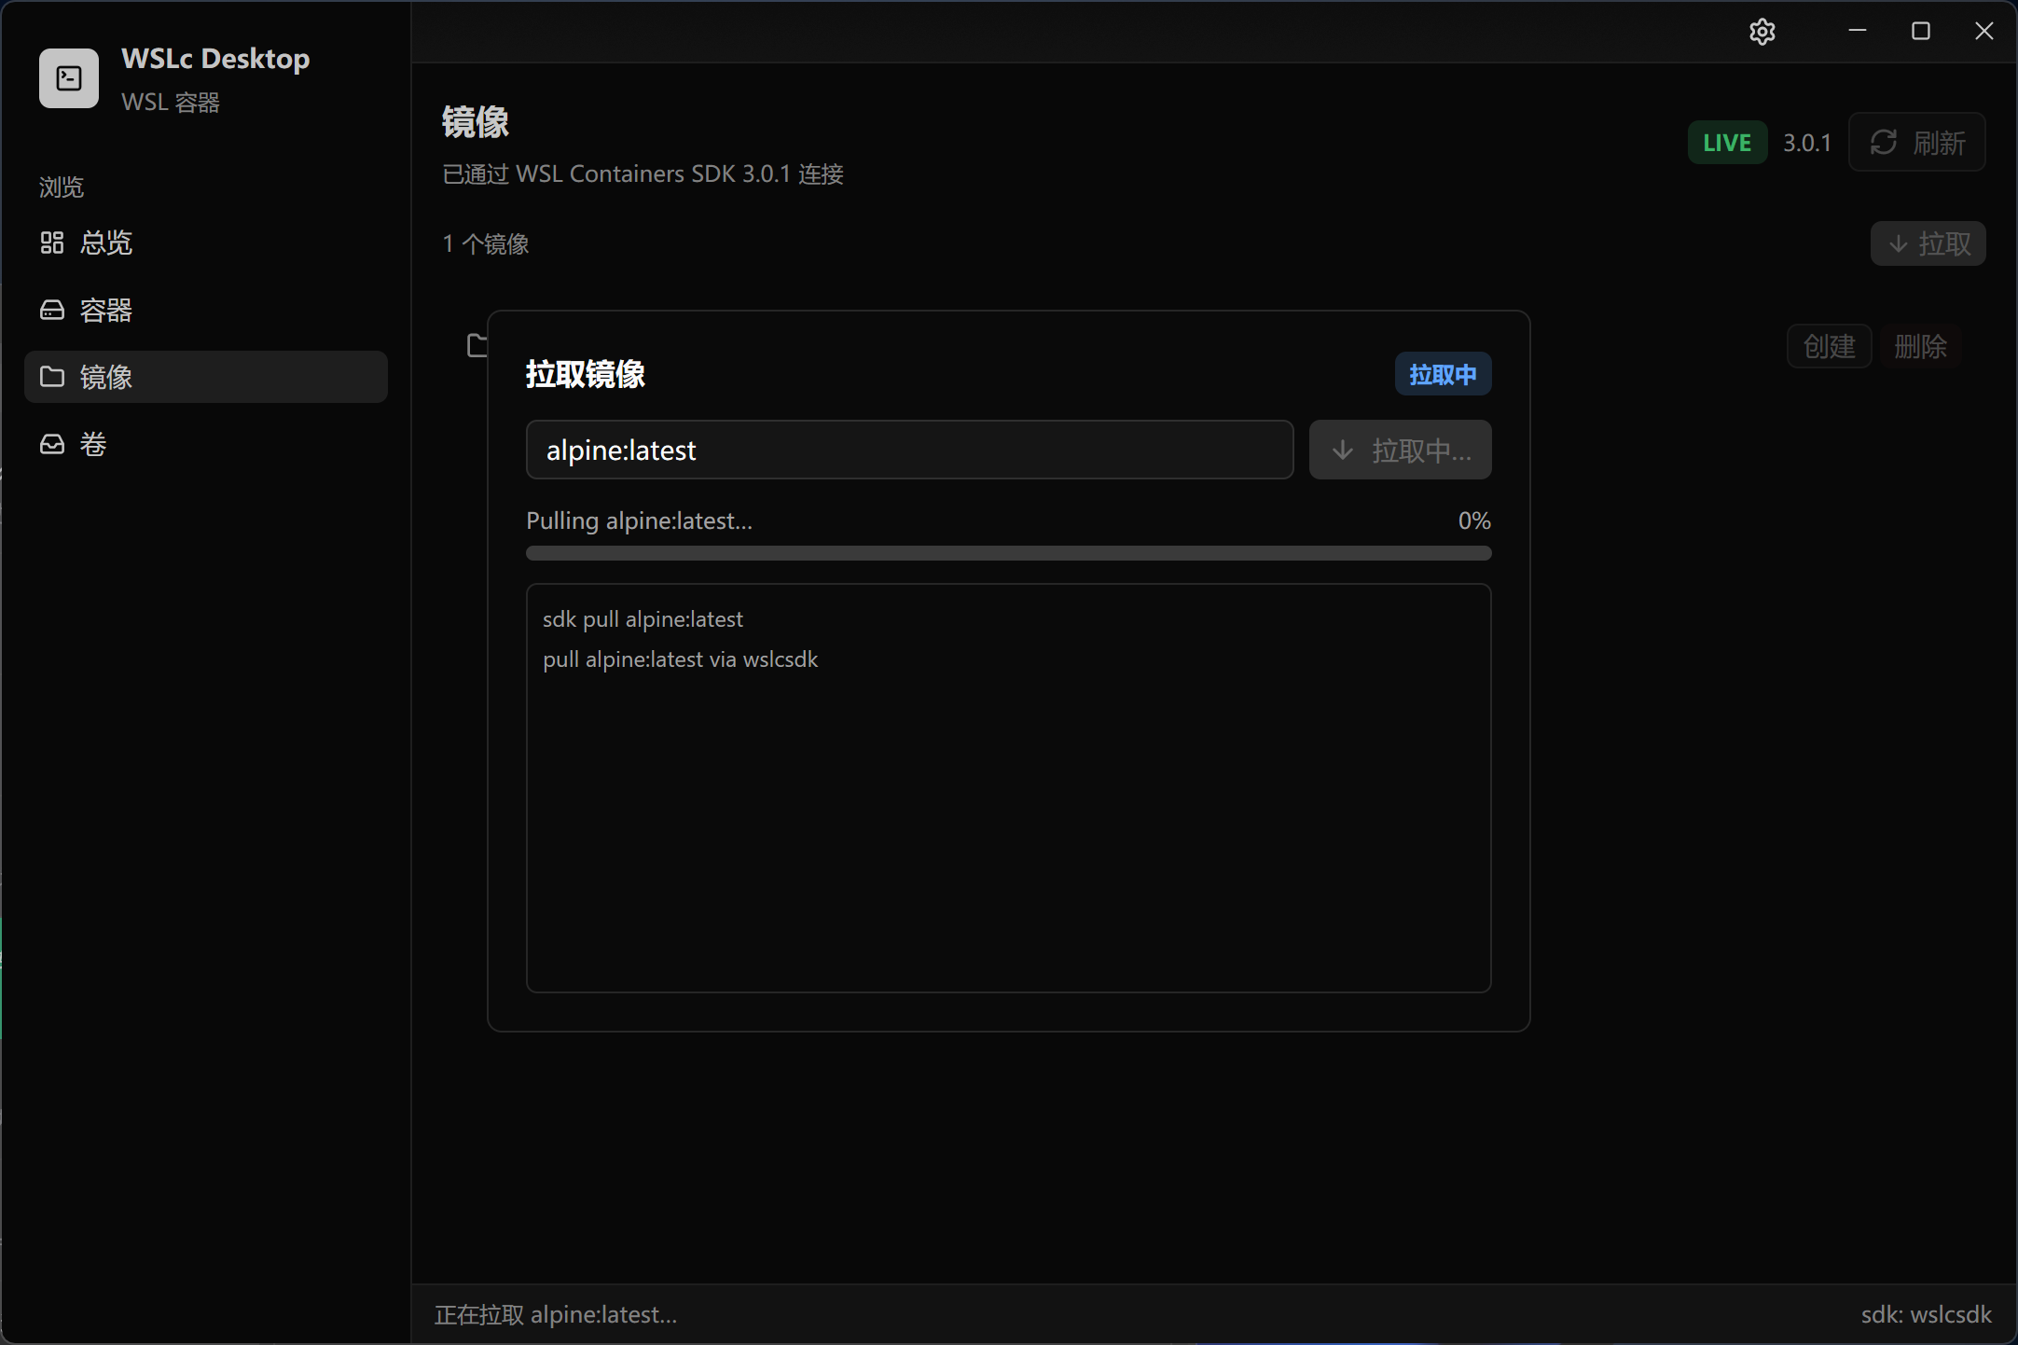
Task: Click 'Pulling alpine:latest...' progress label
Action: (639, 520)
